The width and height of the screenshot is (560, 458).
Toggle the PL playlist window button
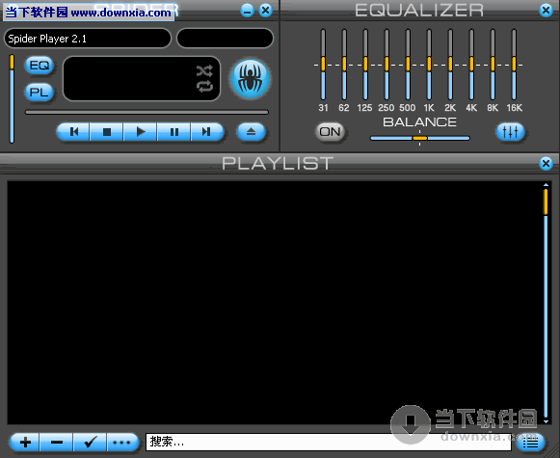pyautogui.click(x=40, y=93)
